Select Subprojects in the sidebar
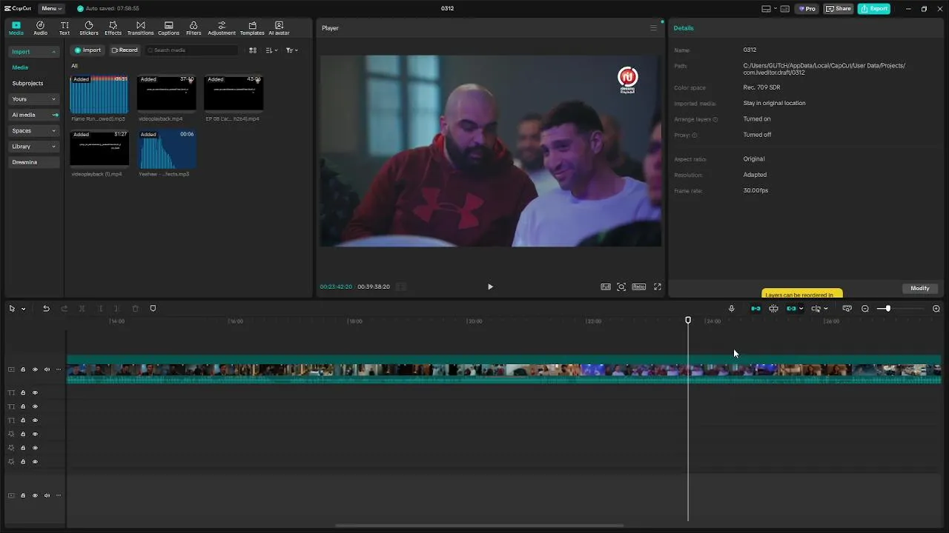Image resolution: width=949 pixels, height=533 pixels. click(x=27, y=84)
